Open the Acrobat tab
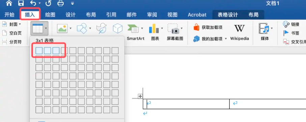This screenshot has height=122, width=306. pos(197,15)
